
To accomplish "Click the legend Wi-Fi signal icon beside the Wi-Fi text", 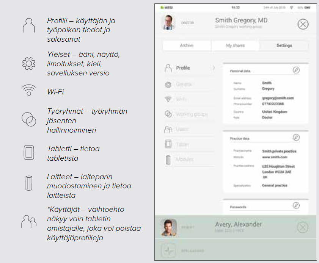I will [x=29, y=90].
